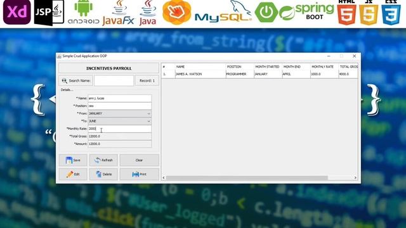Click the MONTH STARTED column header
This screenshot has height=228, width=406.
(x=268, y=66)
